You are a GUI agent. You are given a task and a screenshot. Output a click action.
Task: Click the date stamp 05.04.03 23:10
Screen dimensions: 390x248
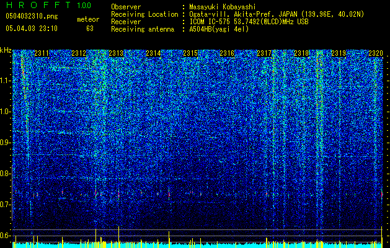tap(32, 29)
